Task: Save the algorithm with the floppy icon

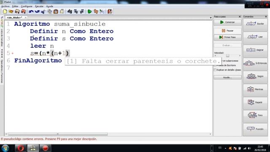Action: tap(17, 11)
